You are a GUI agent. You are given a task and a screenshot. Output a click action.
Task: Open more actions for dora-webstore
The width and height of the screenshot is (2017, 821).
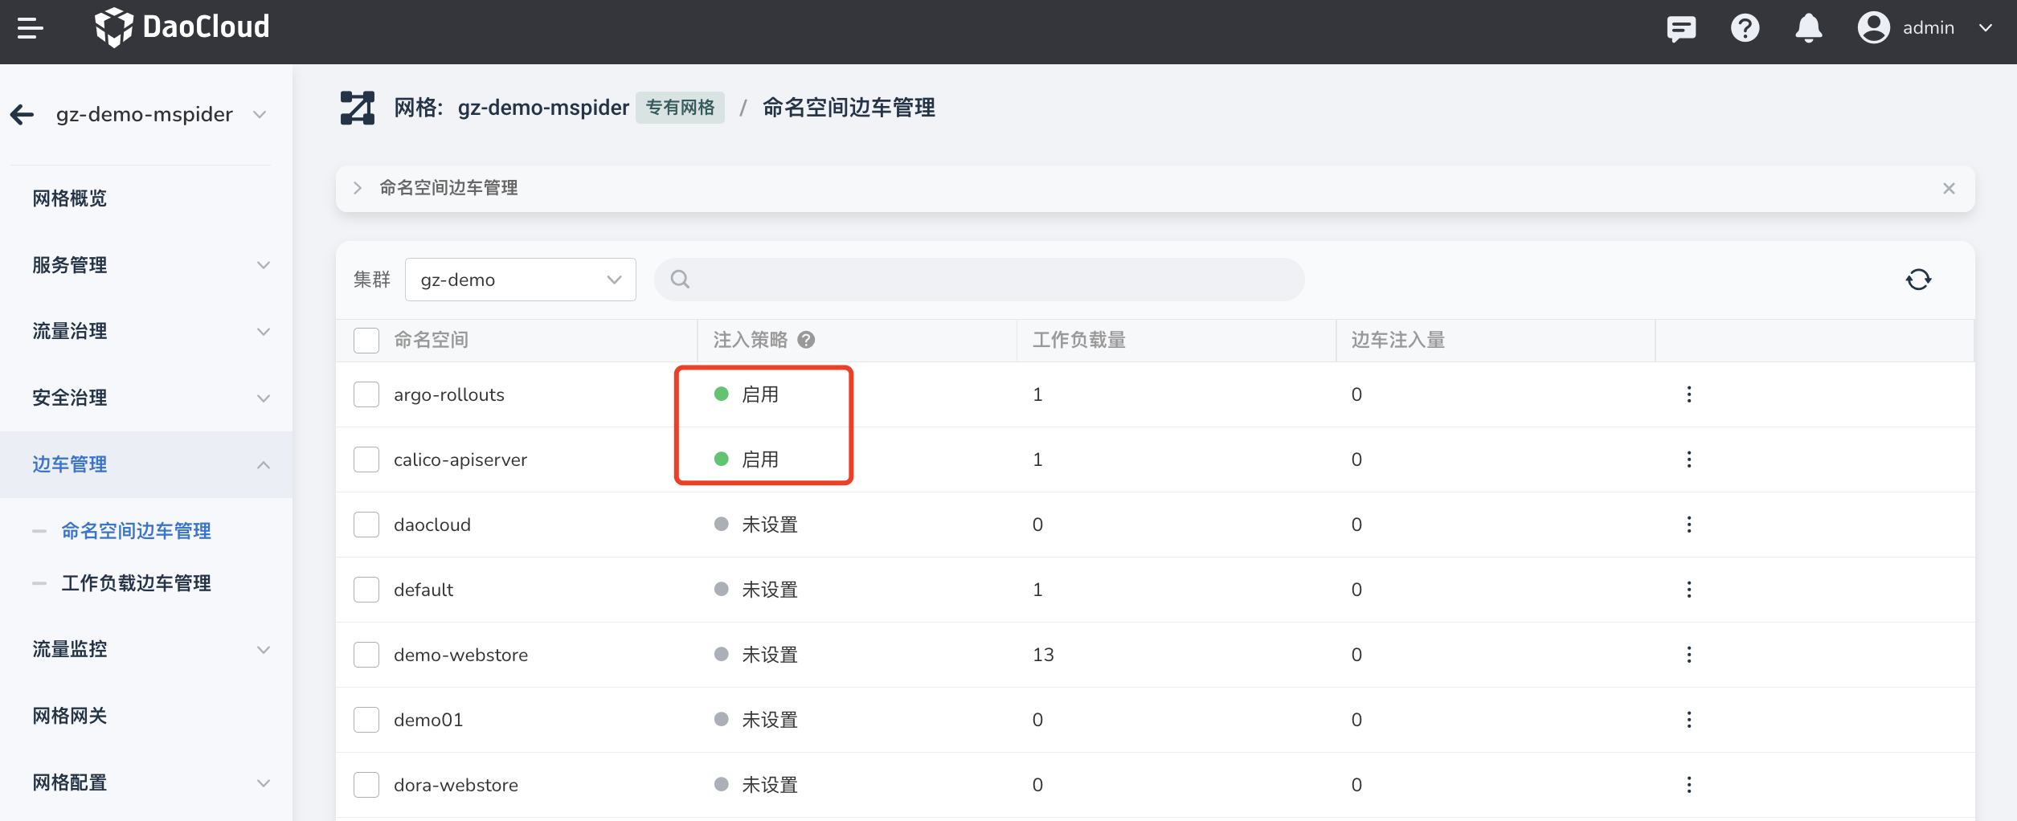coord(1689,785)
